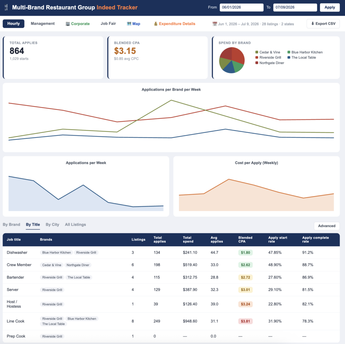Click the Riverside Grill chip in Server row
345x344 pixels.
[52, 290]
